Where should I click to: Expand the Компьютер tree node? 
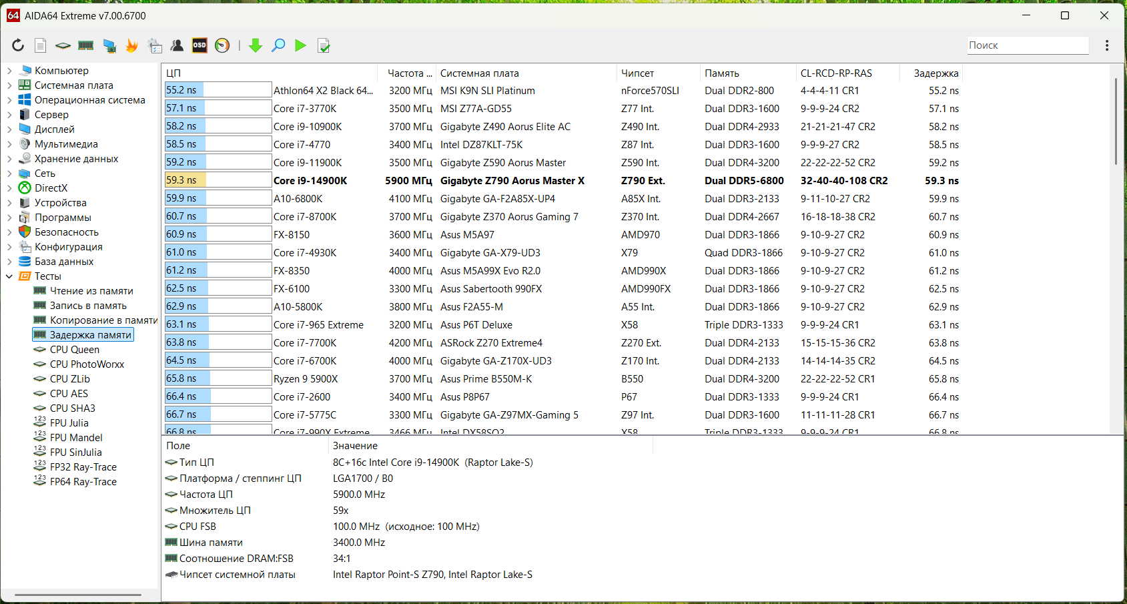(x=9, y=71)
